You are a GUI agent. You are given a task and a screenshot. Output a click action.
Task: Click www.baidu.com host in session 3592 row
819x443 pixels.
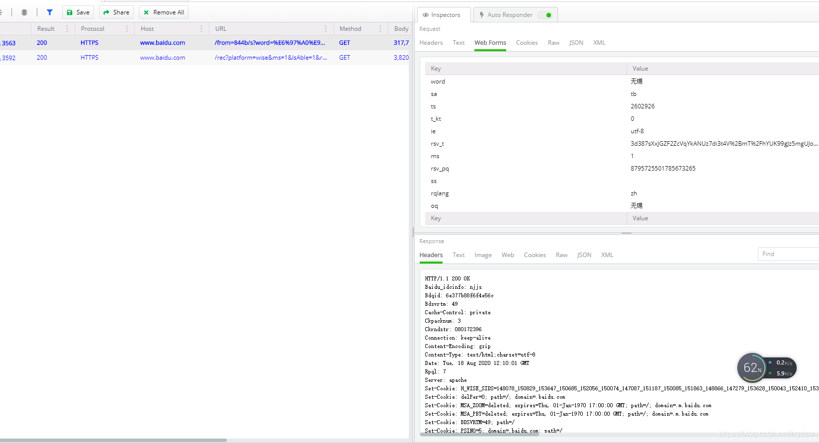click(163, 58)
